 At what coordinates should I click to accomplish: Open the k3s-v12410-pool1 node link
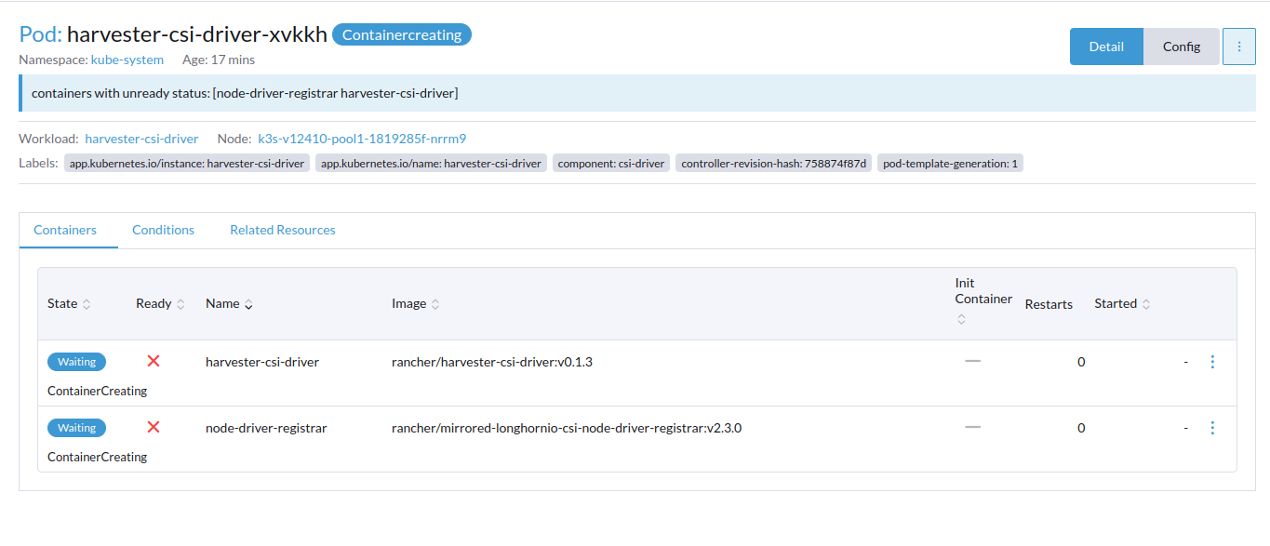[362, 138]
